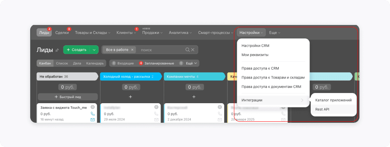390x147 pixels.
Task: Click phone icon on 29 июля 2024 card
Action: click(156, 114)
